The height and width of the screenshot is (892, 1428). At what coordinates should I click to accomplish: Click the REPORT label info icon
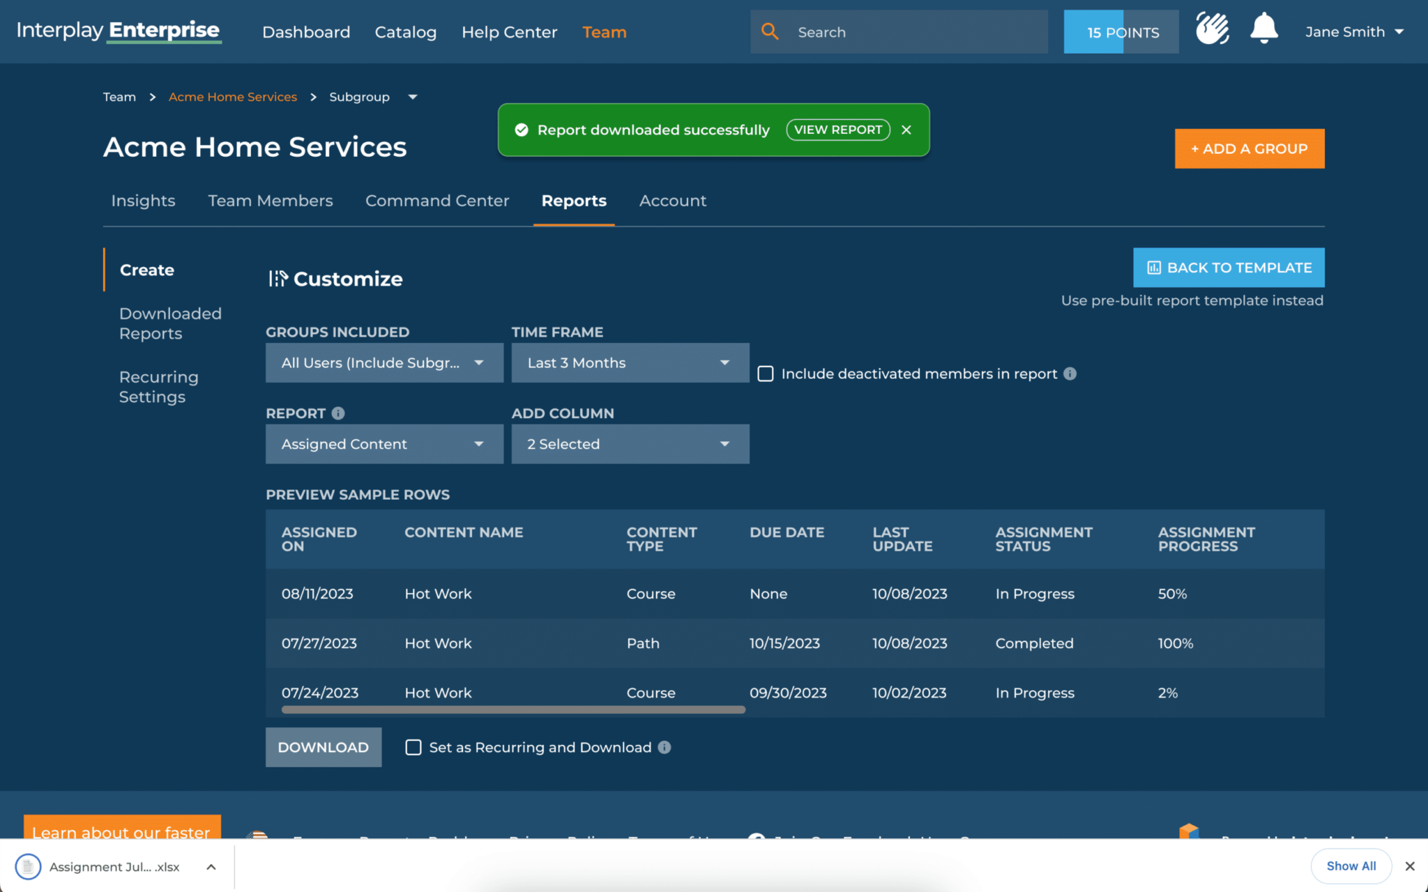pos(338,413)
